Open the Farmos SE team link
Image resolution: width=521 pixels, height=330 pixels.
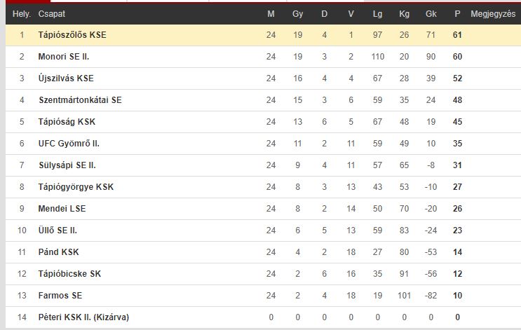(x=60, y=296)
